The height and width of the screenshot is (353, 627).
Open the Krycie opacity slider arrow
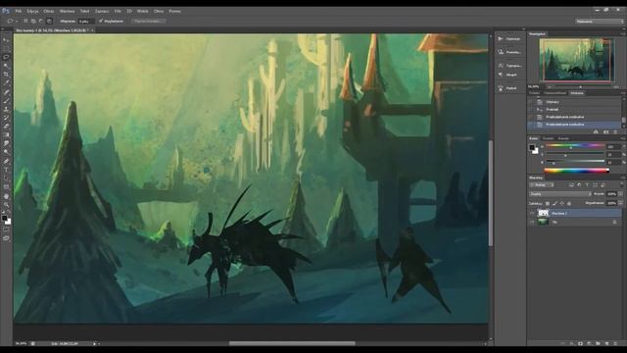tap(620, 194)
